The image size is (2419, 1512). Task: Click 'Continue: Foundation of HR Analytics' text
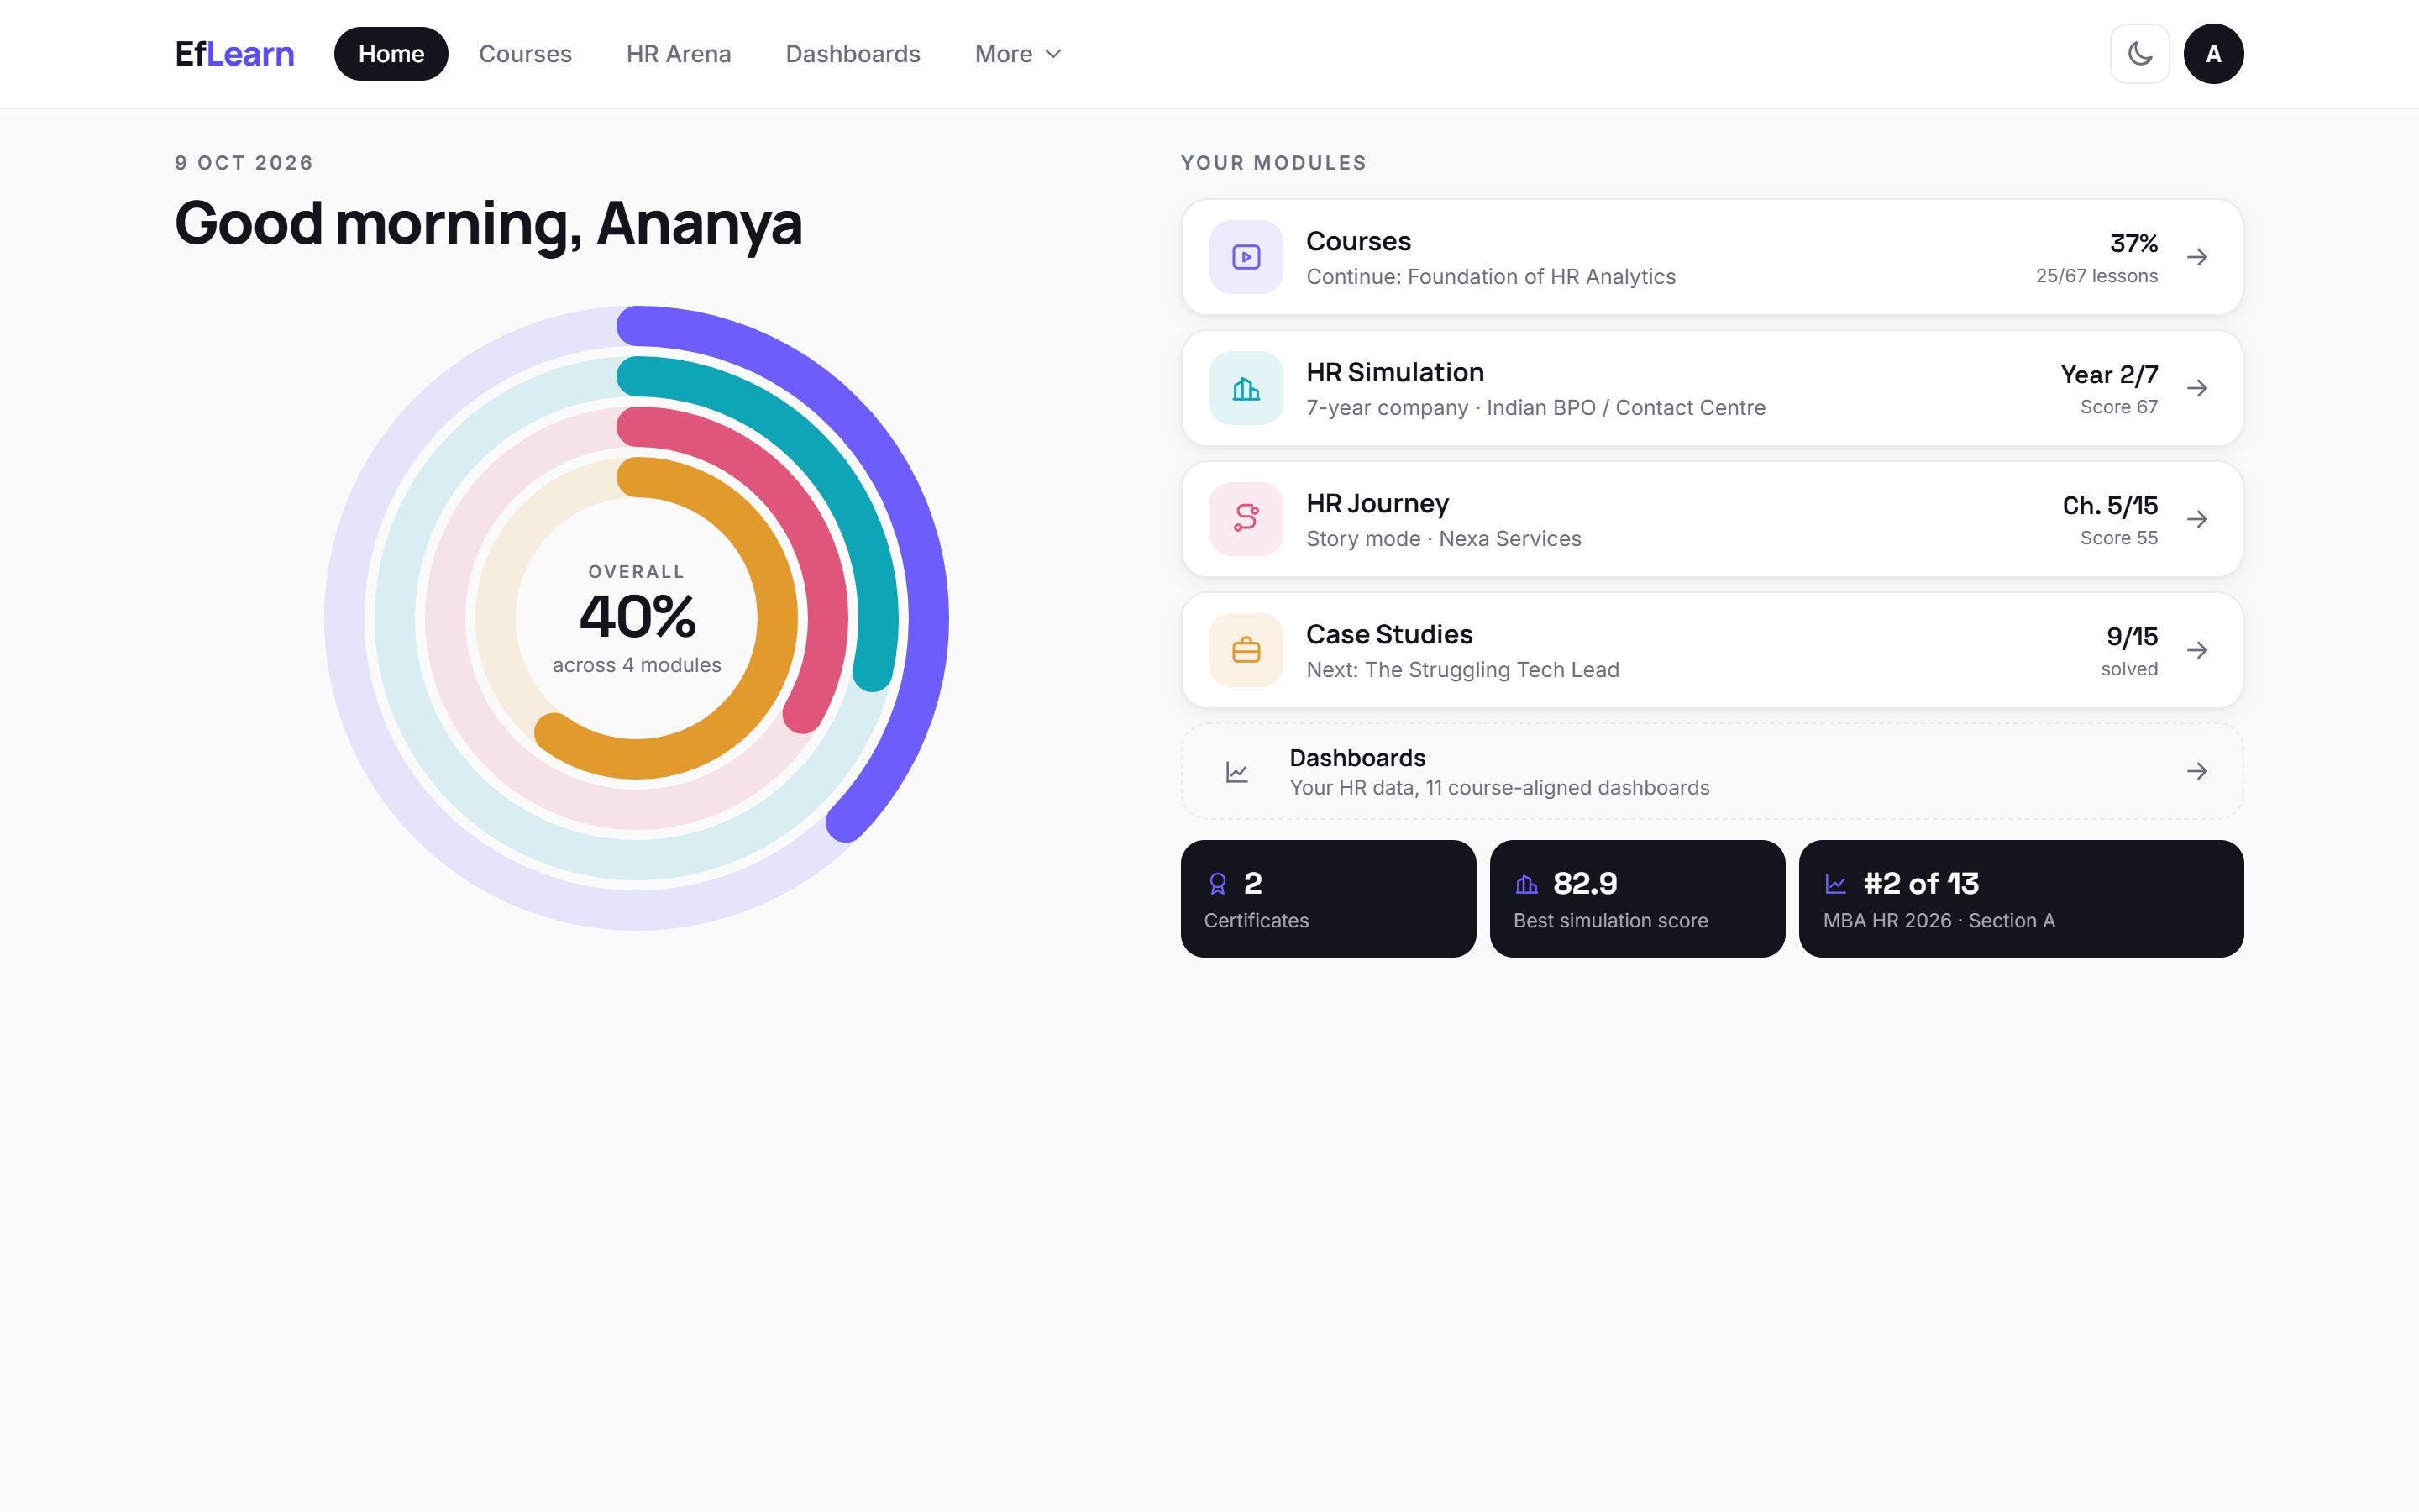(1490, 277)
